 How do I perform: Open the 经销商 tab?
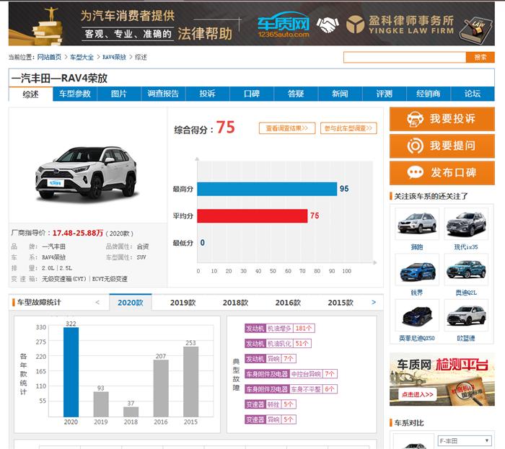(429, 94)
